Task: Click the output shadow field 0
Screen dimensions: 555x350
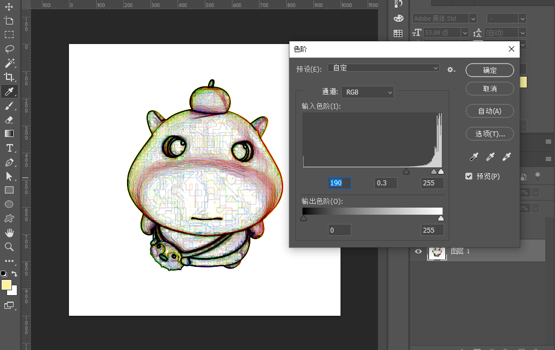Action: (x=339, y=230)
